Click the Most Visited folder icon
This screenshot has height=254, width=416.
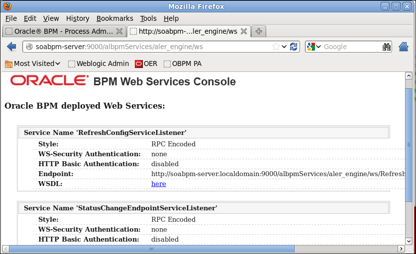tap(8, 64)
